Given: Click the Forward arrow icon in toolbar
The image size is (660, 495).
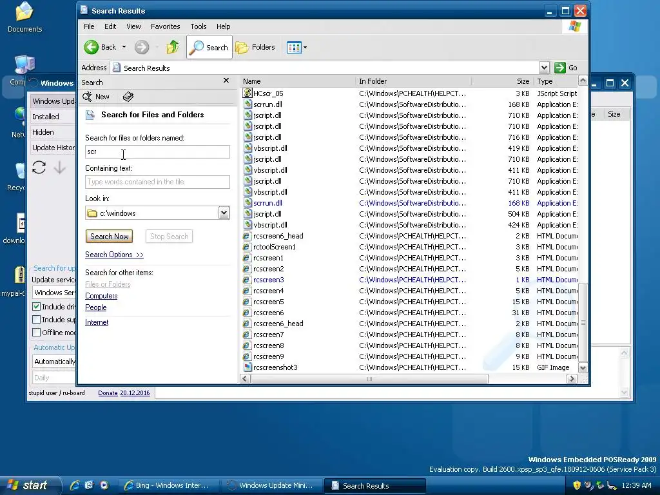Looking at the screenshot, I should pyautogui.click(x=142, y=47).
